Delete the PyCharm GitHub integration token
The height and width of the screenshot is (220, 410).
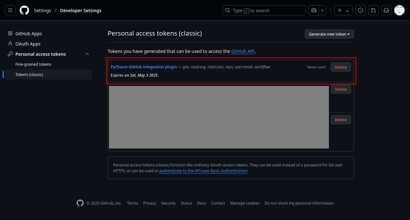click(x=341, y=67)
